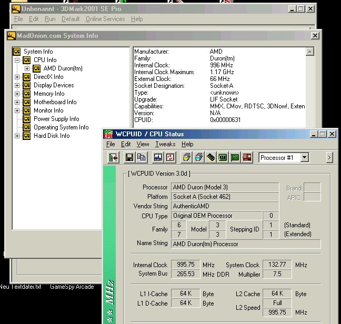
Task: Open 3DMark2001 Default menu
Action: tap(71, 19)
